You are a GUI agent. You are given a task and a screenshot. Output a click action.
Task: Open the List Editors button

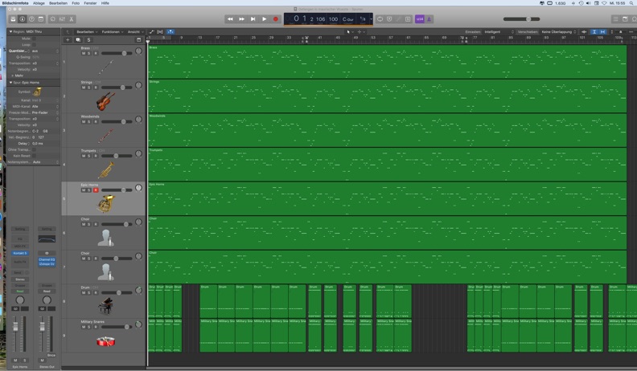pyautogui.click(x=616, y=19)
